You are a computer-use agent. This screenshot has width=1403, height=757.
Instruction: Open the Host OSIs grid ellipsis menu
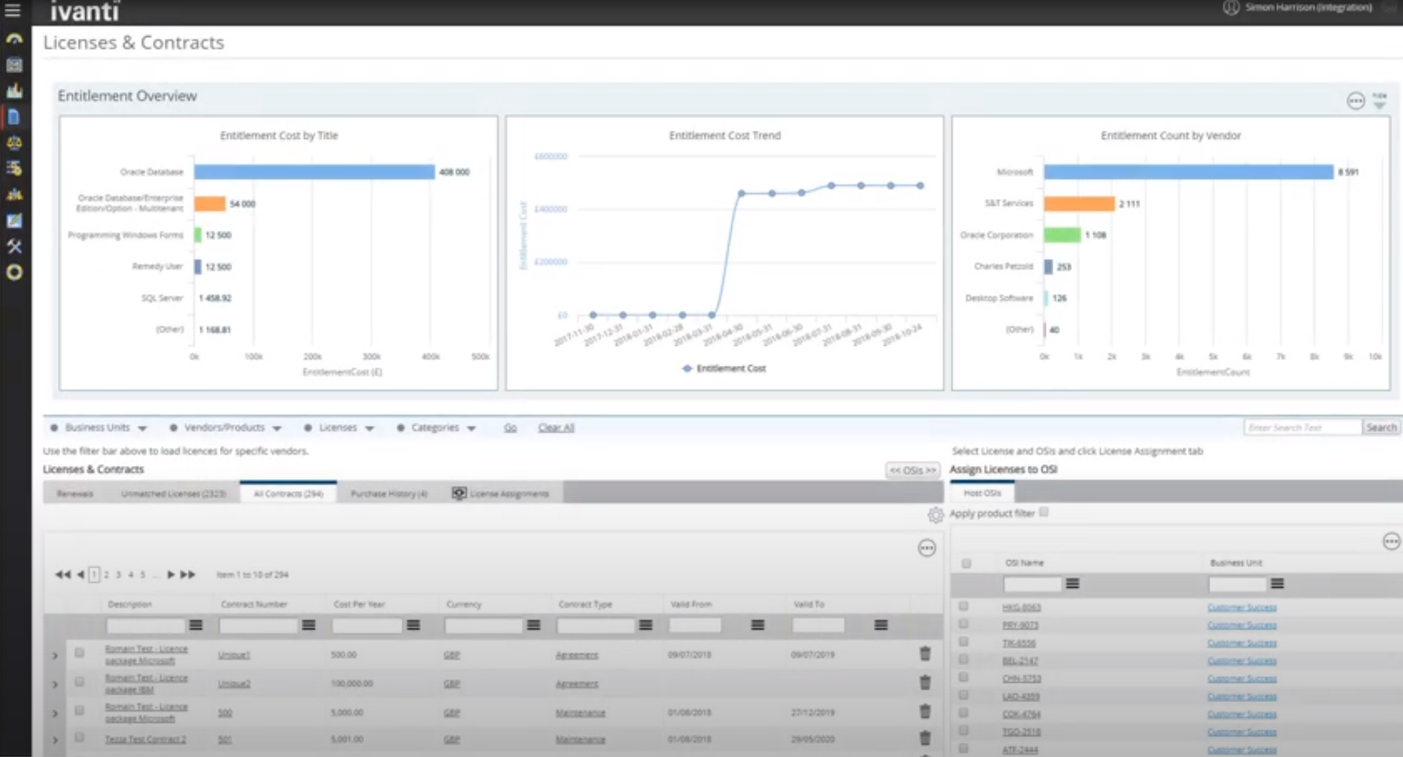tap(1391, 542)
